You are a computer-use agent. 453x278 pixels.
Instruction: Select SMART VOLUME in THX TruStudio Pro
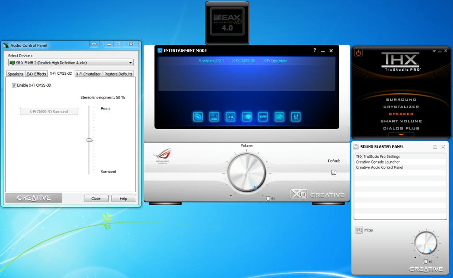(x=401, y=121)
